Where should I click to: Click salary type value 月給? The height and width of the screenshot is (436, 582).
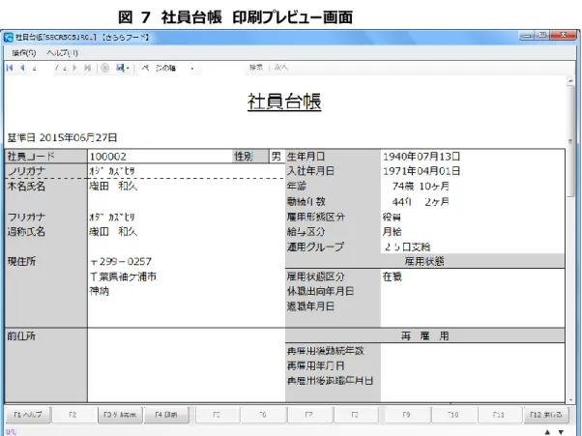pyautogui.click(x=392, y=232)
